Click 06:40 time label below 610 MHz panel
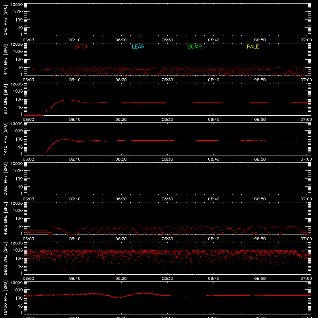The width and height of the screenshot is (318, 318). click(x=213, y=120)
